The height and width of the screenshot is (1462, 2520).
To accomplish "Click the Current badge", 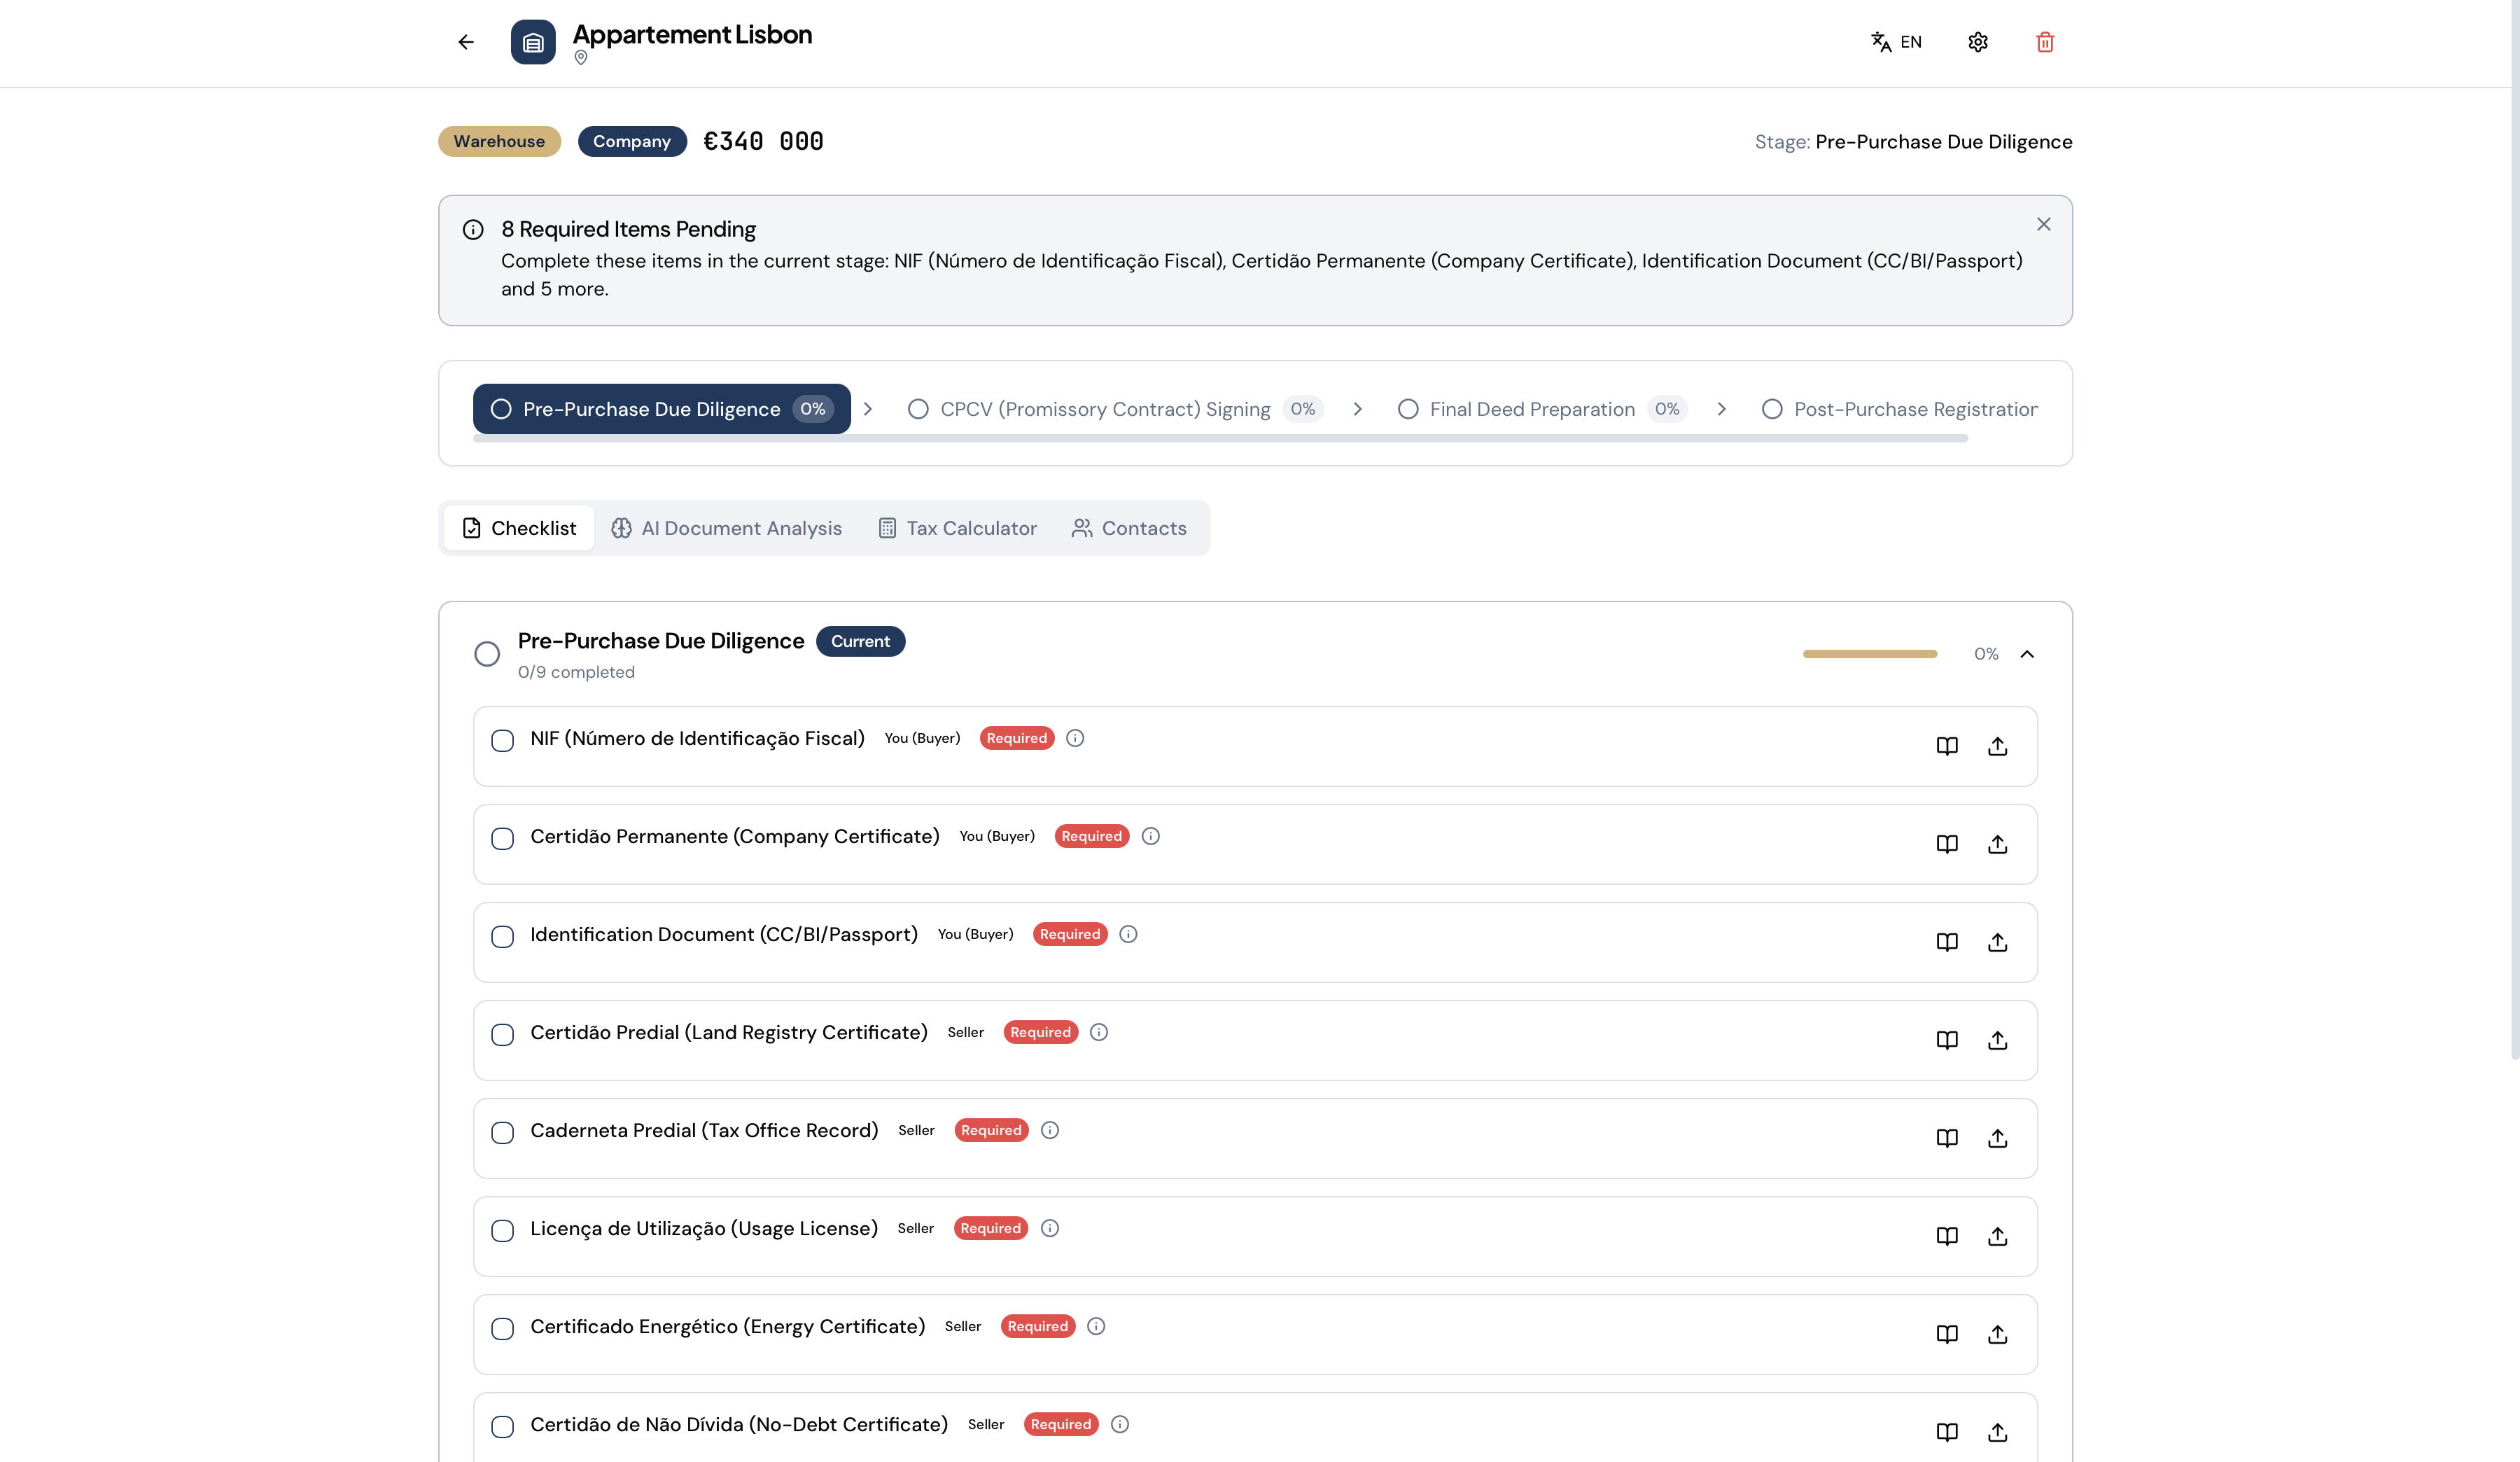I will tap(860, 641).
